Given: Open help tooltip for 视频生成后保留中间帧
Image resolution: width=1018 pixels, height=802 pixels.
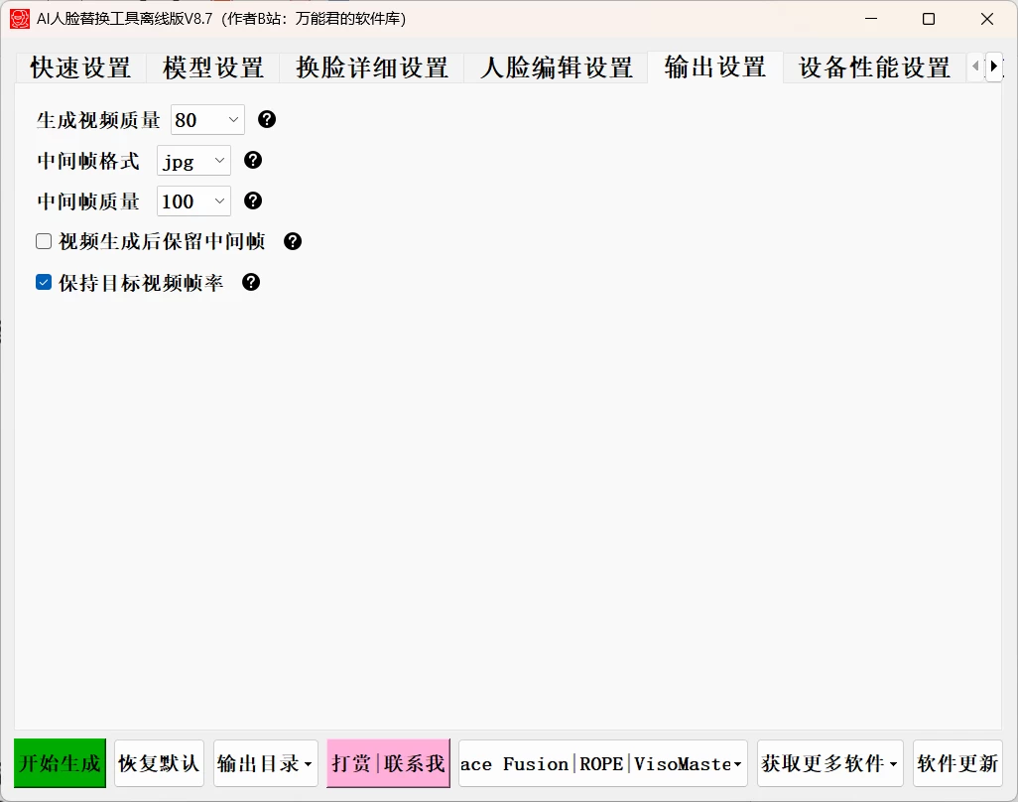Looking at the screenshot, I should click(292, 241).
